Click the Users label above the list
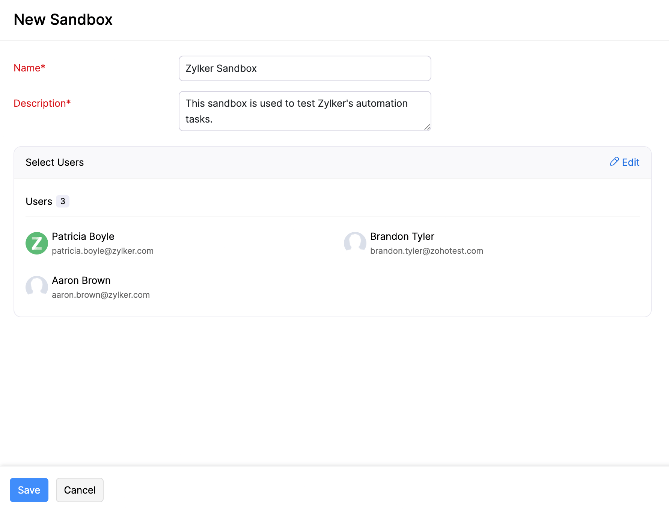Screen dimensions: 669x512 (39, 201)
